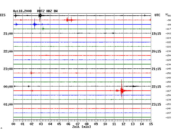
Task: Click the 21:00 local time label
Action: [8, 33]
